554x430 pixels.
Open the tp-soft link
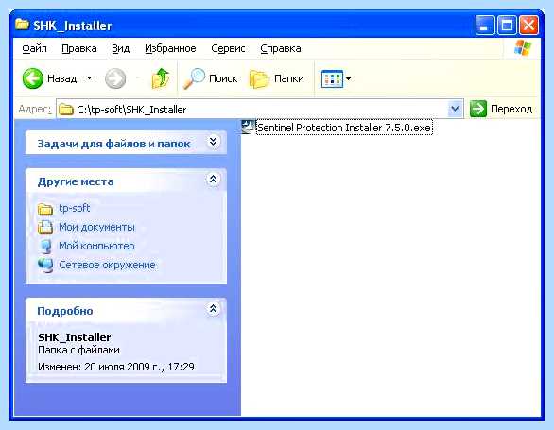point(74,208)
